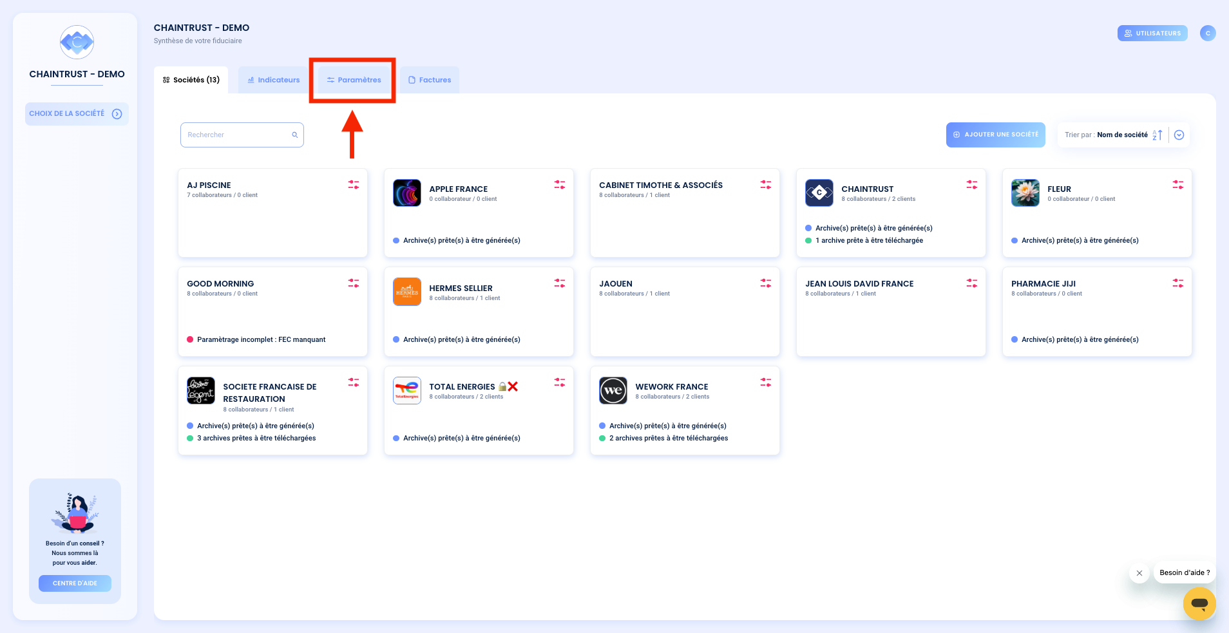Click AJOUTER UNE SOCIÉTÉ button
Image resolution: width=1229 pixels, height=633 pixels.
[996, 135]
